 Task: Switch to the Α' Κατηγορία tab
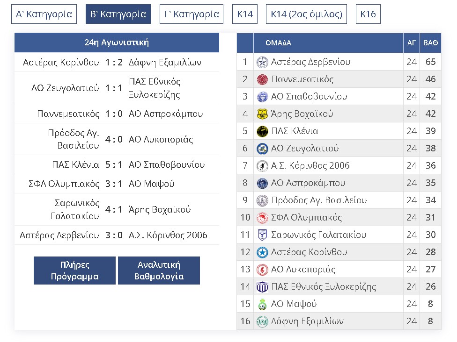coord(44,14)
